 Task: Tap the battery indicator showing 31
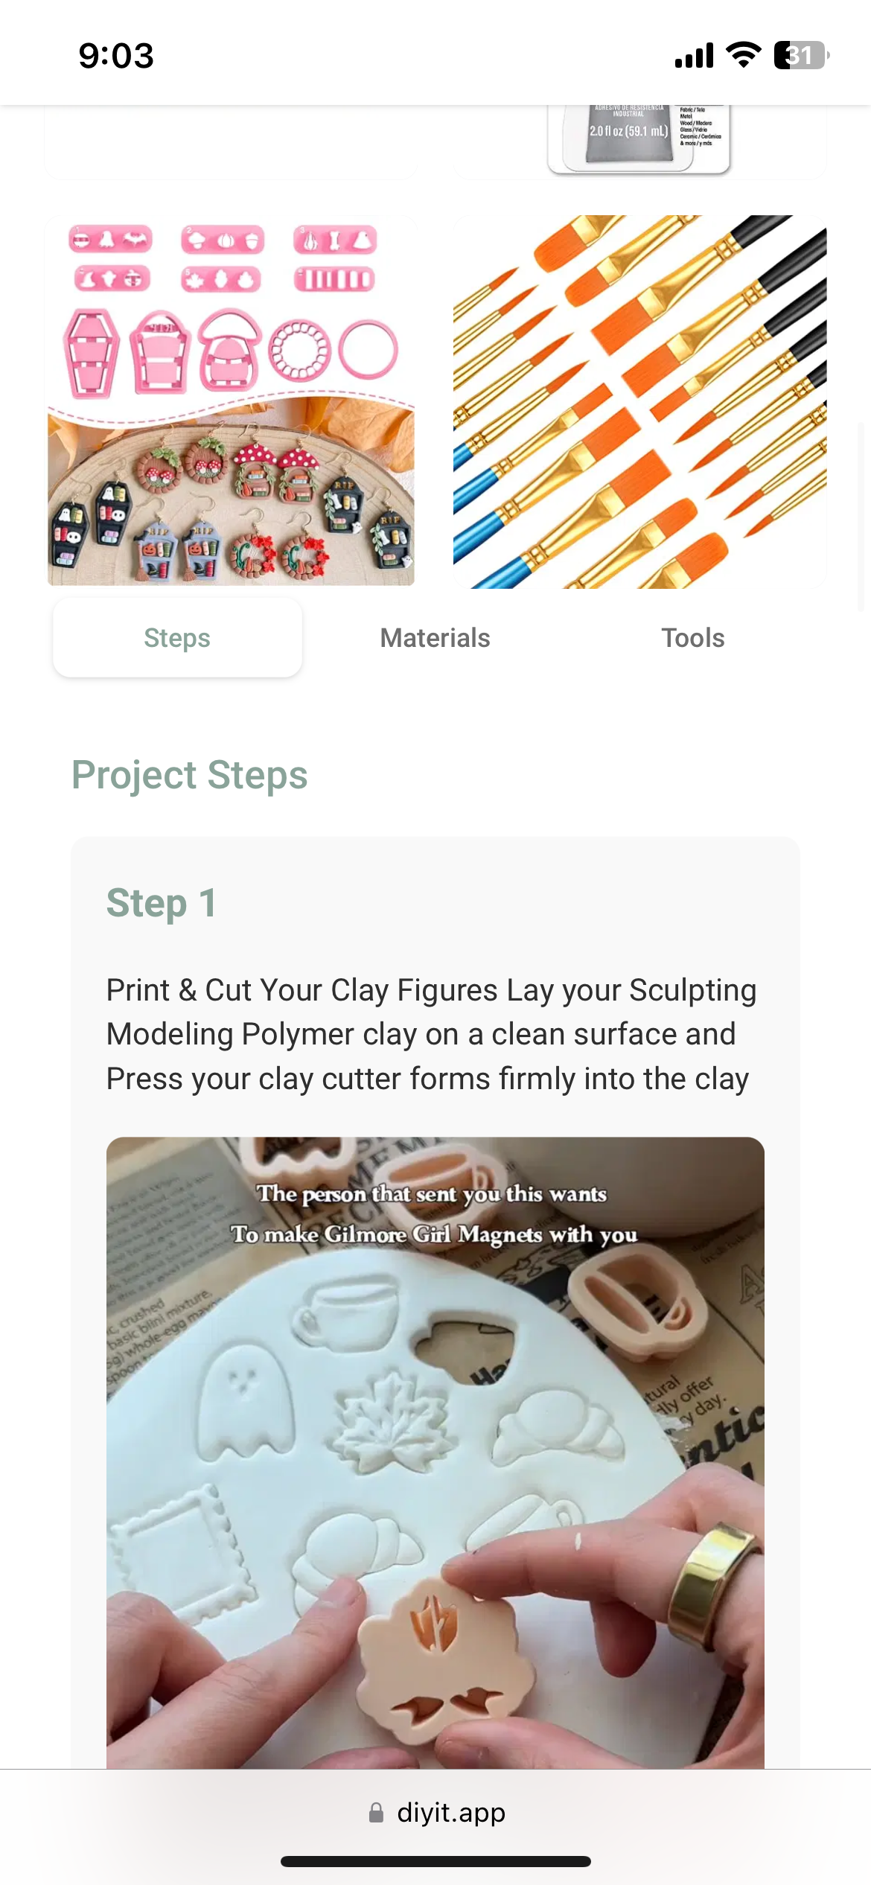point(802,55)
